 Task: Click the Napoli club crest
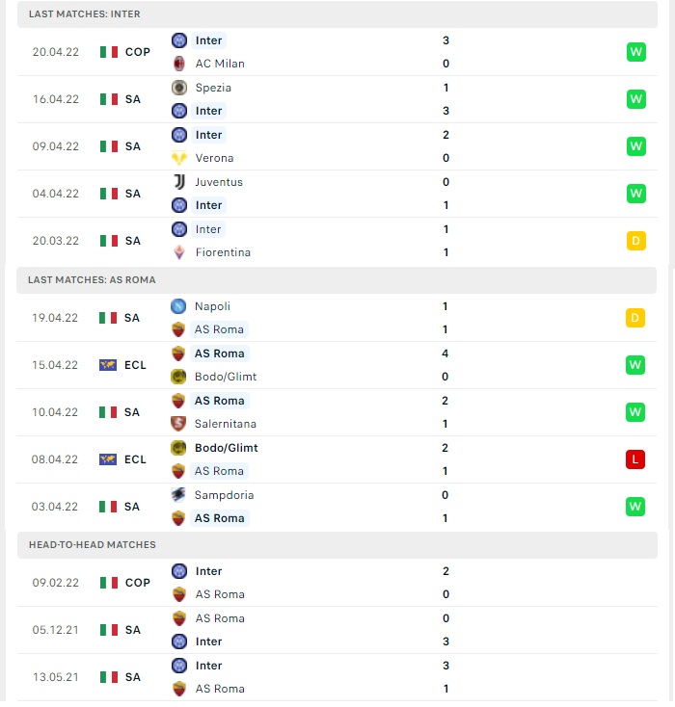[x=178, y=306]
